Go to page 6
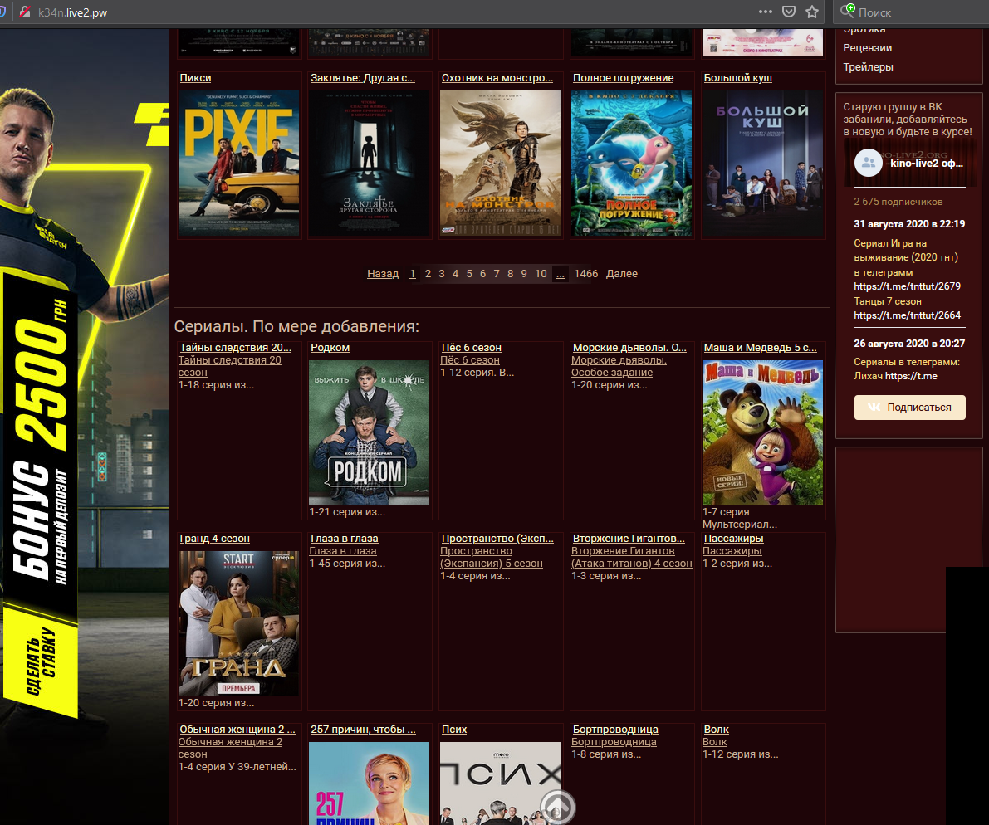 click(x=483, y=274)
